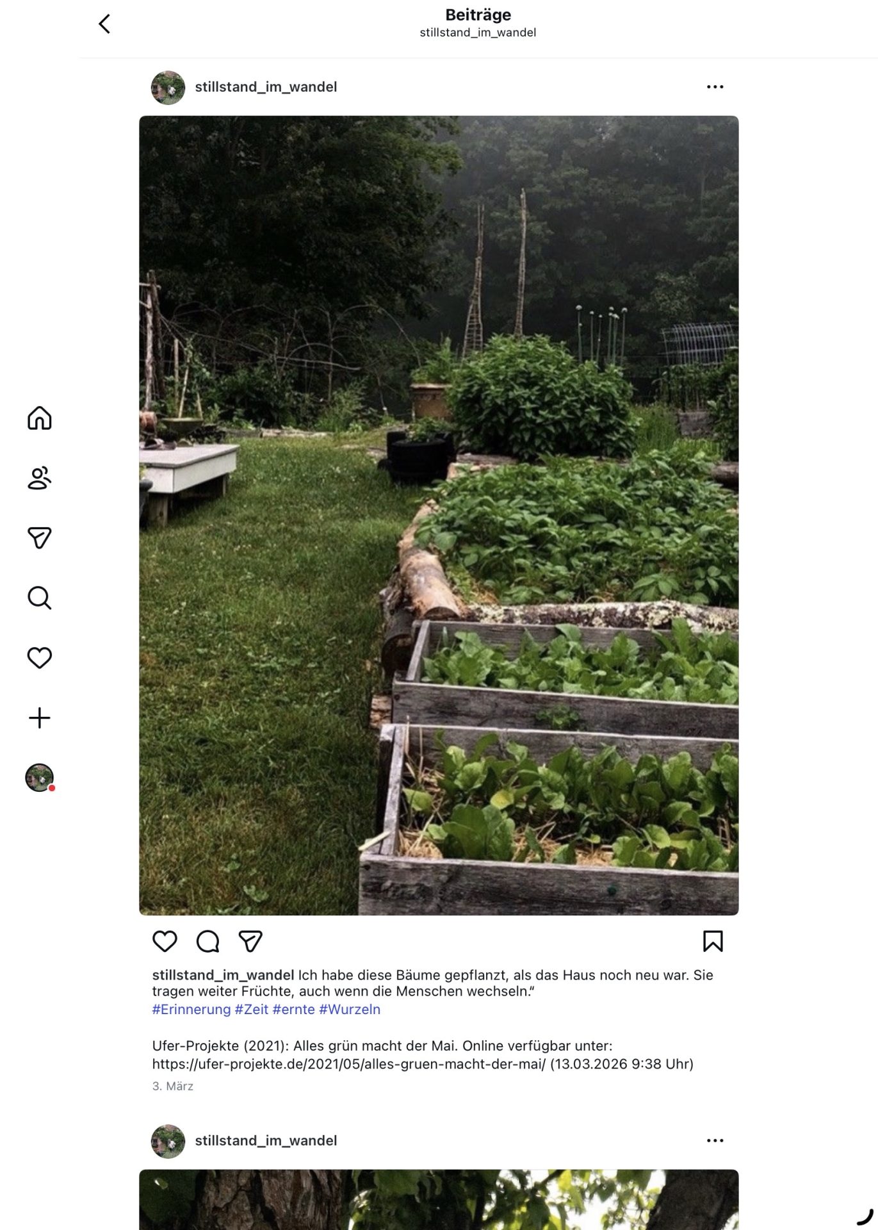This screenshot has height=1230, width=878.
Task: Follow the #Zeit hashtag link
Action: (x=252, y=1010)
